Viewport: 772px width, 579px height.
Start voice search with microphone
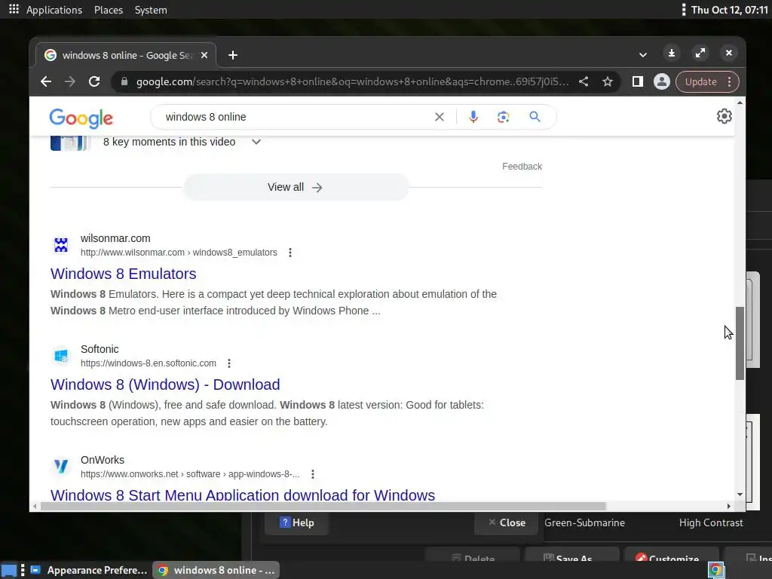[473, 117]
